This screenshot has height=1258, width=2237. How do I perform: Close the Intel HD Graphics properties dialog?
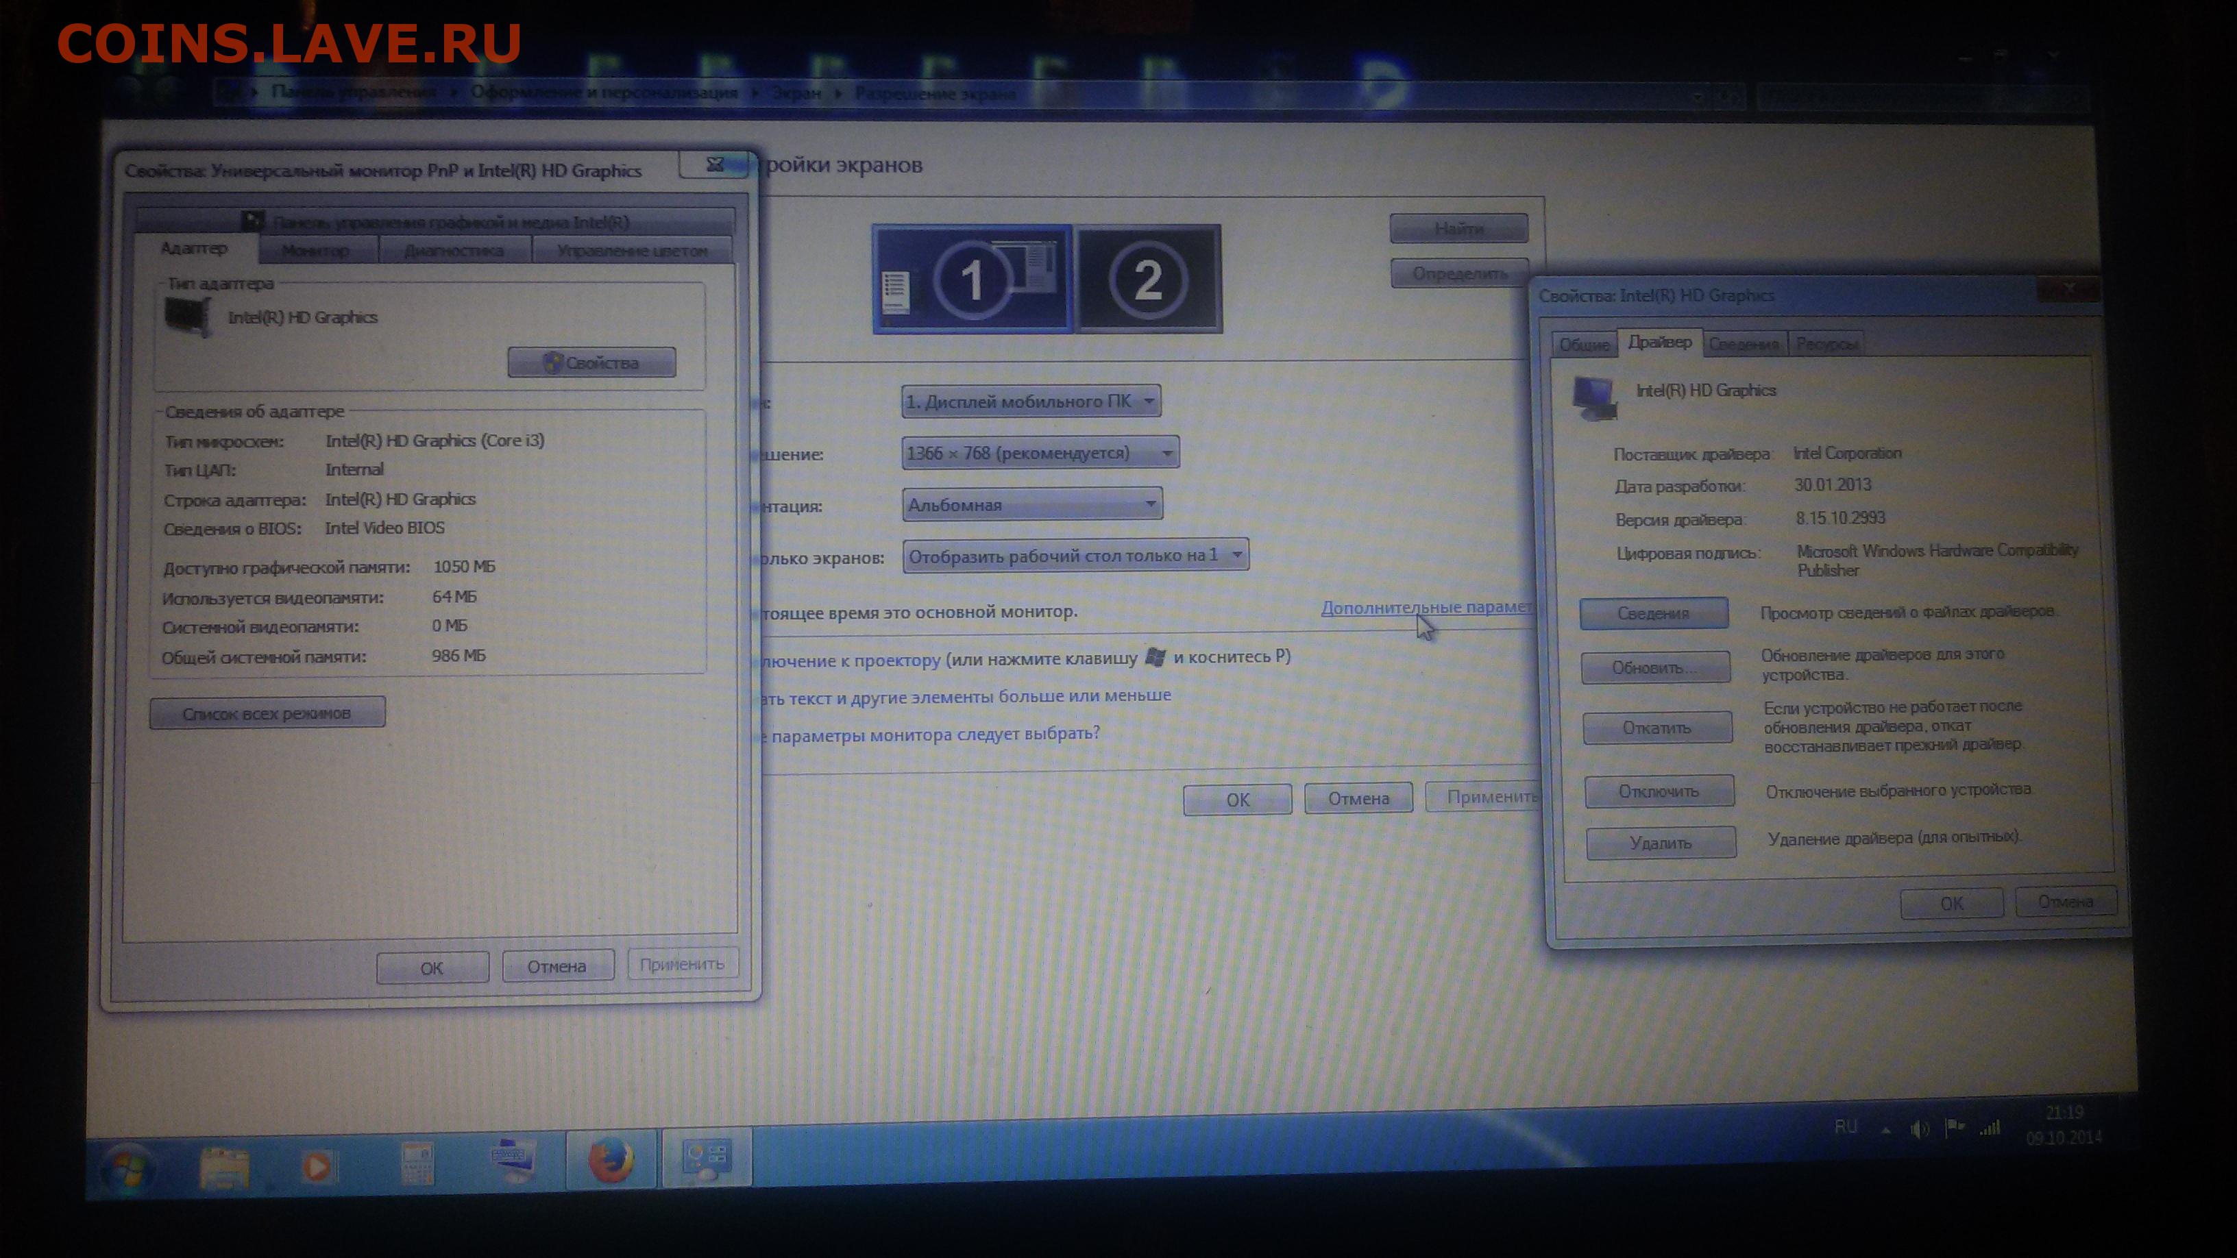[x=2068, y=288]
